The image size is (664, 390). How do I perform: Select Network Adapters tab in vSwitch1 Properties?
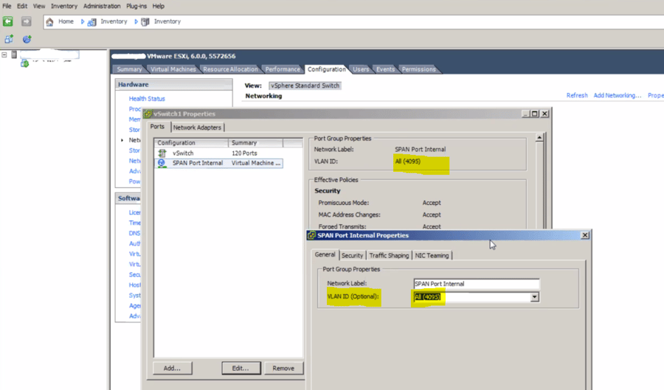[x=197, y=128]
